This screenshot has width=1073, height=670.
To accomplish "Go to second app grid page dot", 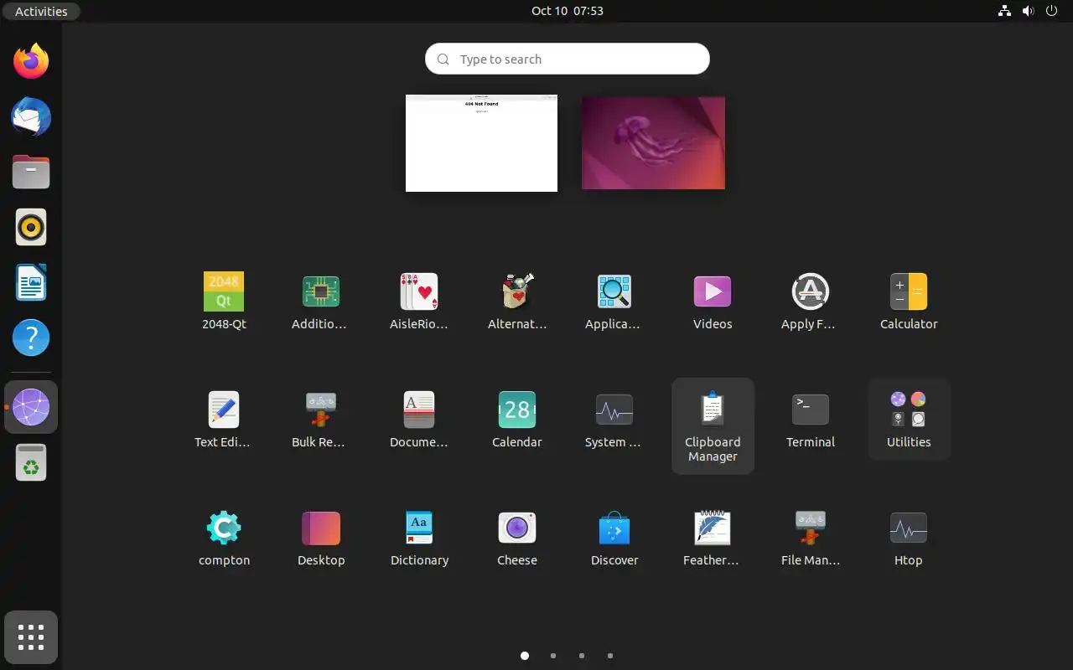I will coord(553,656).
